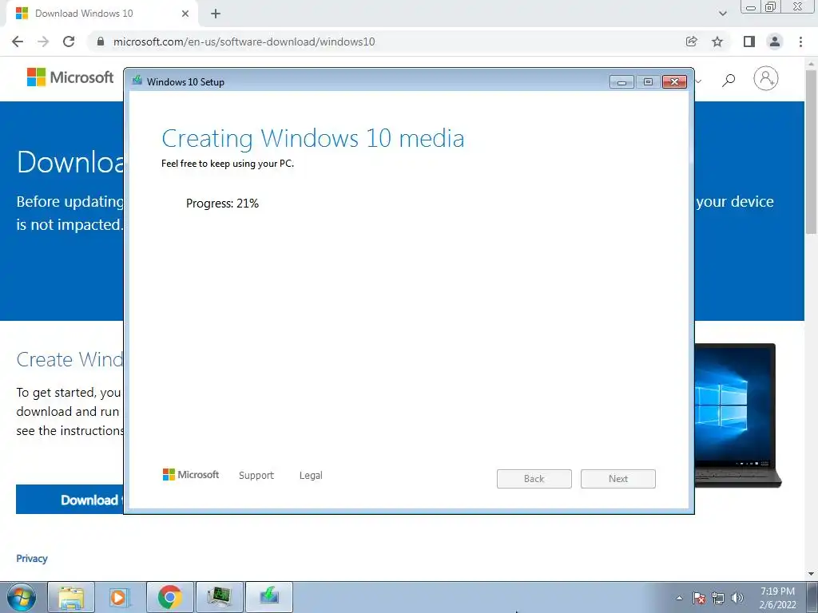Click the page vertical scrollbar thumb
Viewport: 818px width, 613px height.
click(x=812, y=151)
